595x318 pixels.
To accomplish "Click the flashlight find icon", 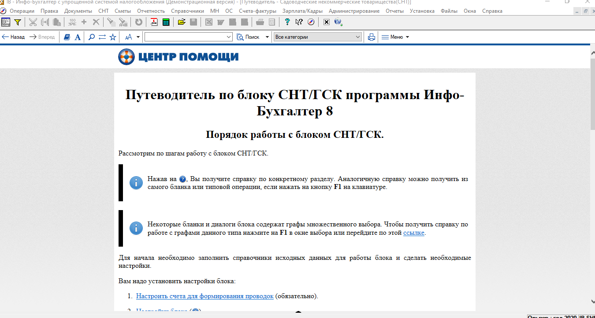I will (x=112, y=22).
